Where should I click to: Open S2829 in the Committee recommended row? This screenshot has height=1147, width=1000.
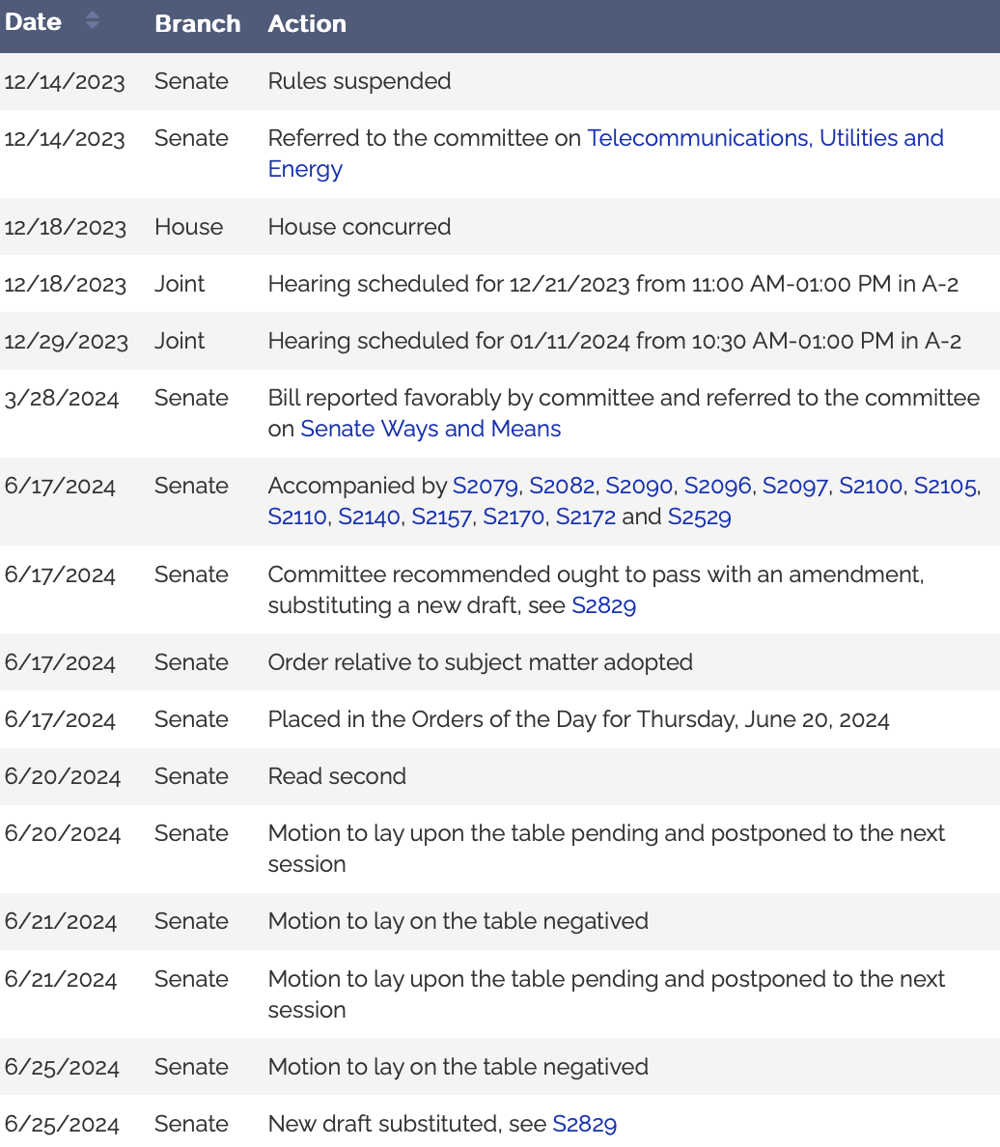pos(604,605)
